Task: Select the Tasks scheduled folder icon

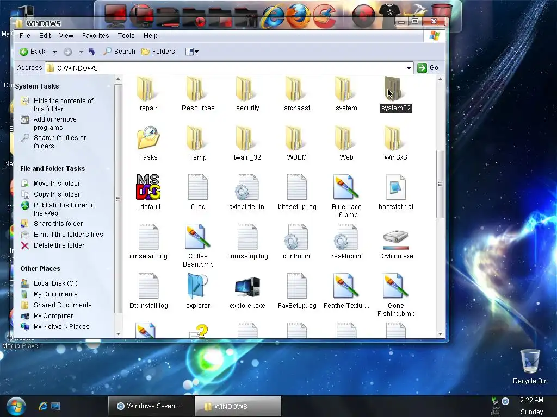Action: click(148, 138)
